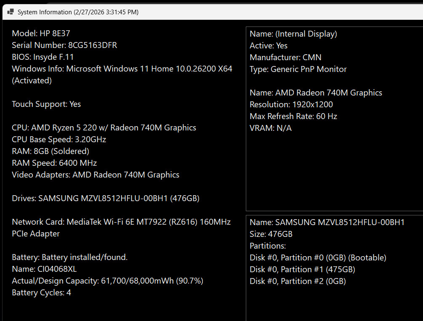Click the 'Max Refresh Rate: 60 Hz' line
423x321 pixels.
293,116
